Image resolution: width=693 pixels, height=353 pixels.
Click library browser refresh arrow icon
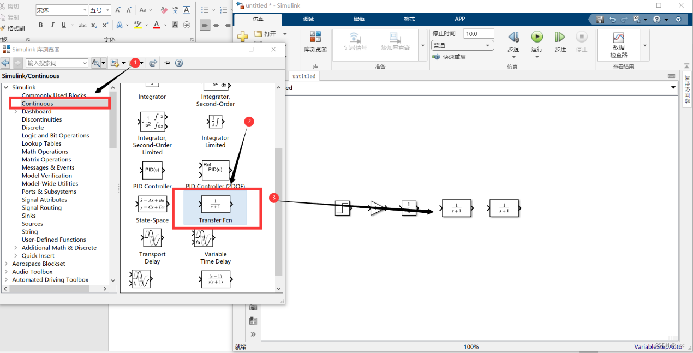pos(153,63)
